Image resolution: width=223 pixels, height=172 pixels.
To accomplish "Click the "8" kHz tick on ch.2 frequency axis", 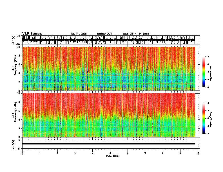I will tap(20, 102).
